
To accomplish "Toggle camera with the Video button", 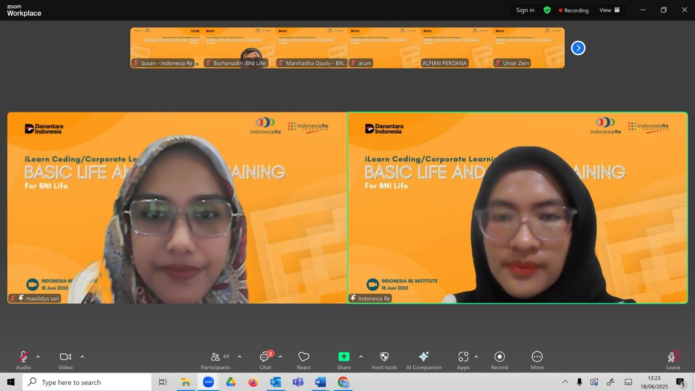I will [x=66, y=360].
